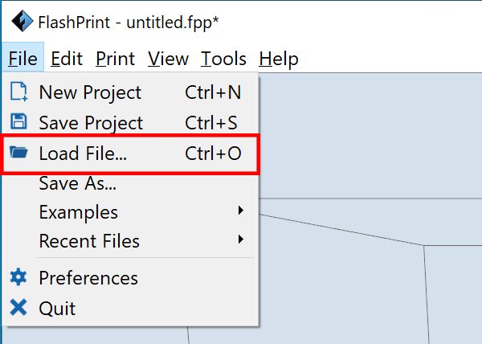Click the New Project page icon
Image resolution: width=482 pixels, height=344 pixels.
pyautogui.click(x=18, y=92)
